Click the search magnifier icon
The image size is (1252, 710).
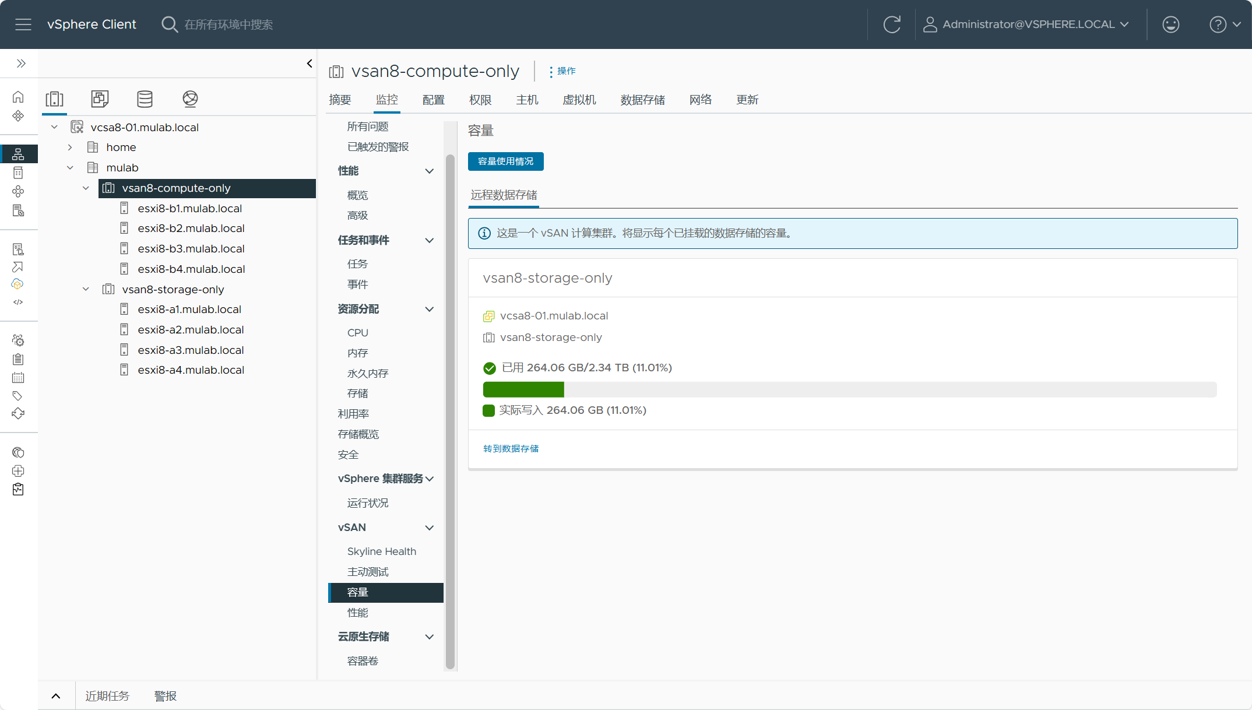(169, 24)
